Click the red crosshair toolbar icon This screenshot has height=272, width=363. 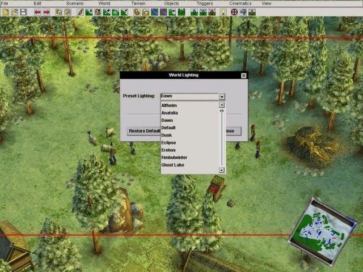234,11
